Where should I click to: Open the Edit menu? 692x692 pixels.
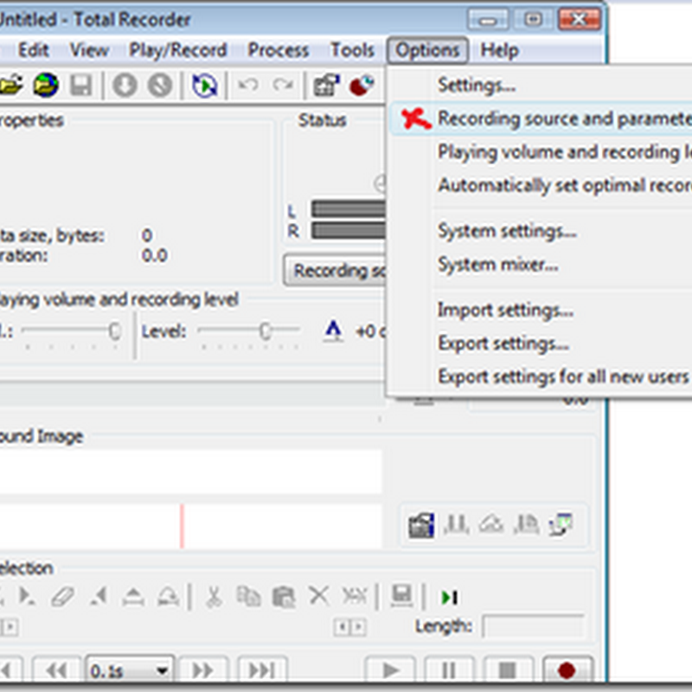click(x=33, y=50)
